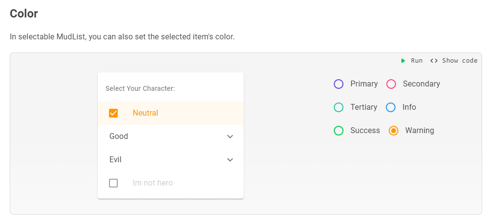487x221 pixels.
Task: Select the Secondary color radio button
Action: [391, 84]
